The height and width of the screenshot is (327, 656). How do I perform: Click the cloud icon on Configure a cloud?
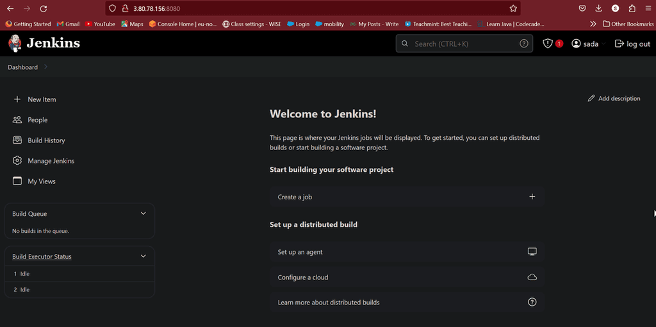pyautogui.click(x=532, y=277)
